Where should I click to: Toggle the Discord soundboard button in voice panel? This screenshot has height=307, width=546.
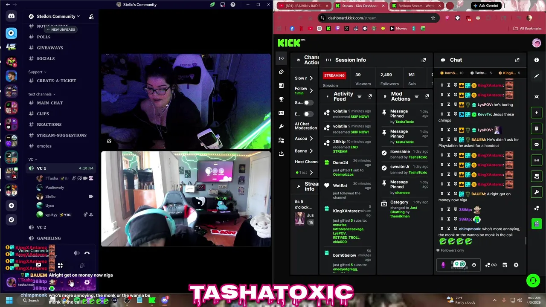click(82, 265)
